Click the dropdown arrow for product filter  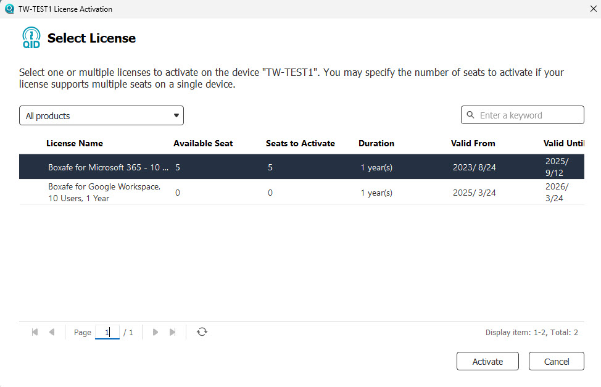(x=176, y=115)
